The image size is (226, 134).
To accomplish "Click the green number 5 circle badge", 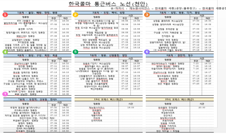I will click(75, 52).
